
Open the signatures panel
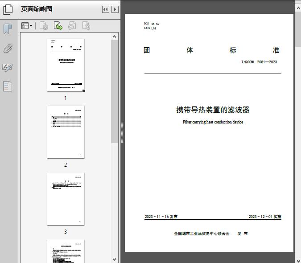(8, 67)
